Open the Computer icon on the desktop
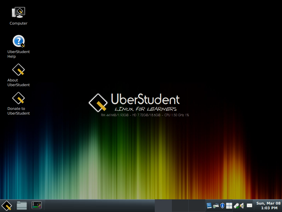This screenshot has width=282, height=212. click(18, 12)
